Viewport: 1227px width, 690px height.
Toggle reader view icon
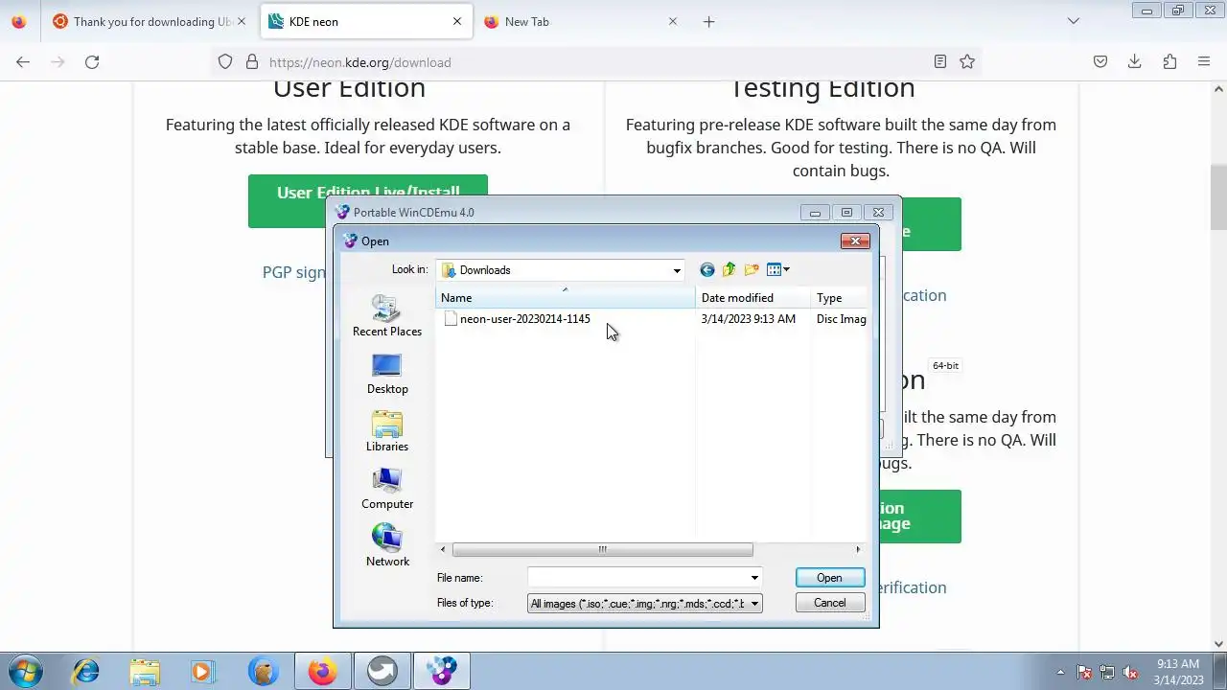tap(940, 62)
